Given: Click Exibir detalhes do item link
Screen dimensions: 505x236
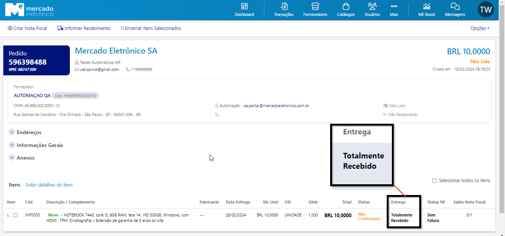Looking at the screenshot, I should (49, 185).
